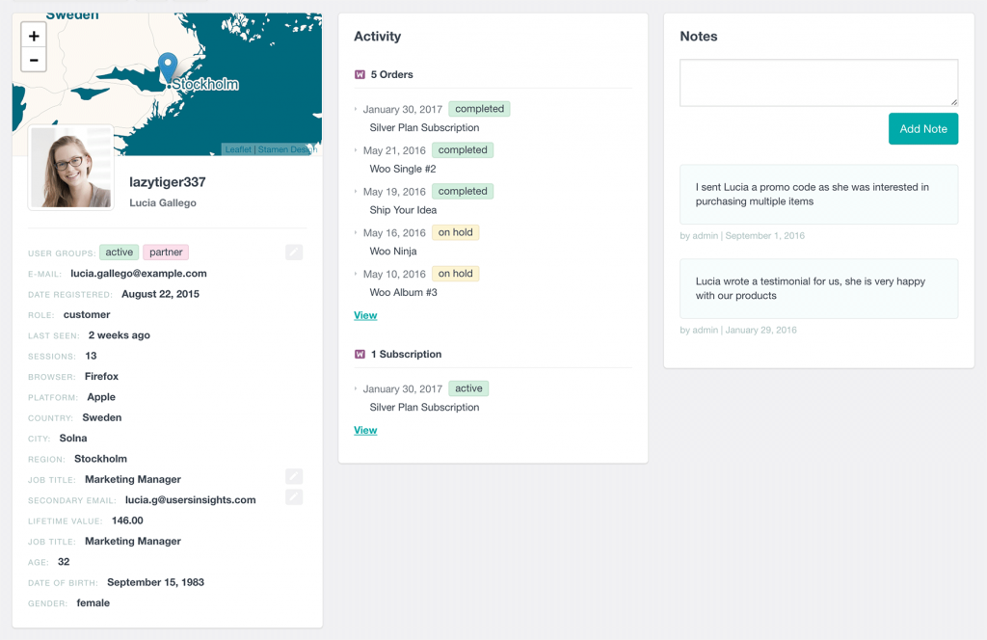987x640 pixels.
Task: Select the active user group tag
Action: tap(119, 252)
